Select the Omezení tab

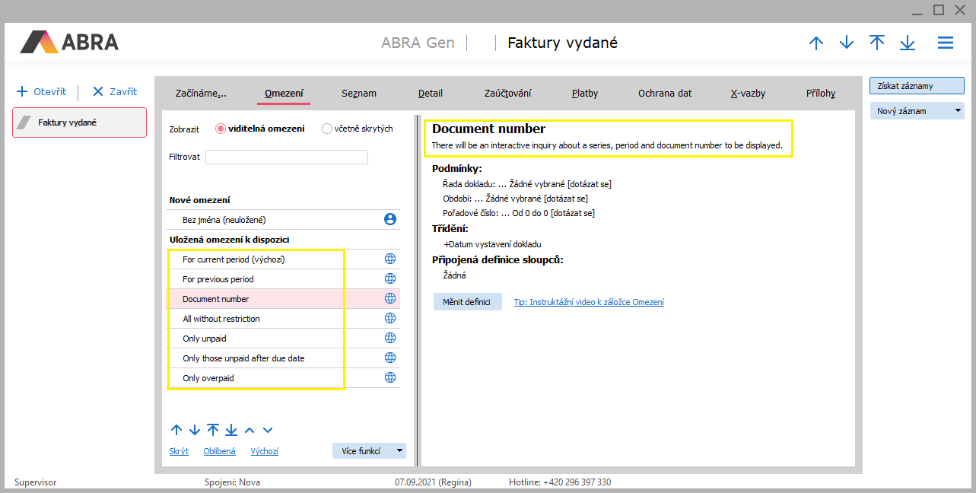pyautogui.click(x=284, y=93)
